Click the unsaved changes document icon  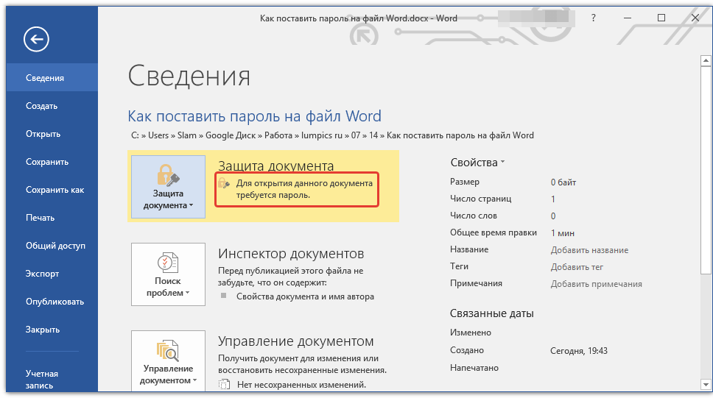225,384
